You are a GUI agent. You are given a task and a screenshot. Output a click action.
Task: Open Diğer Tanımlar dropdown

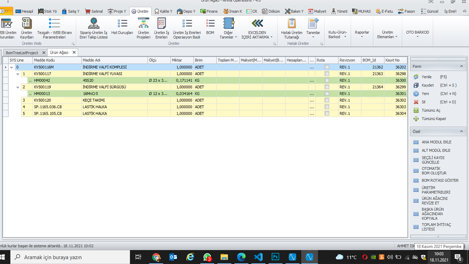(228, 28)
